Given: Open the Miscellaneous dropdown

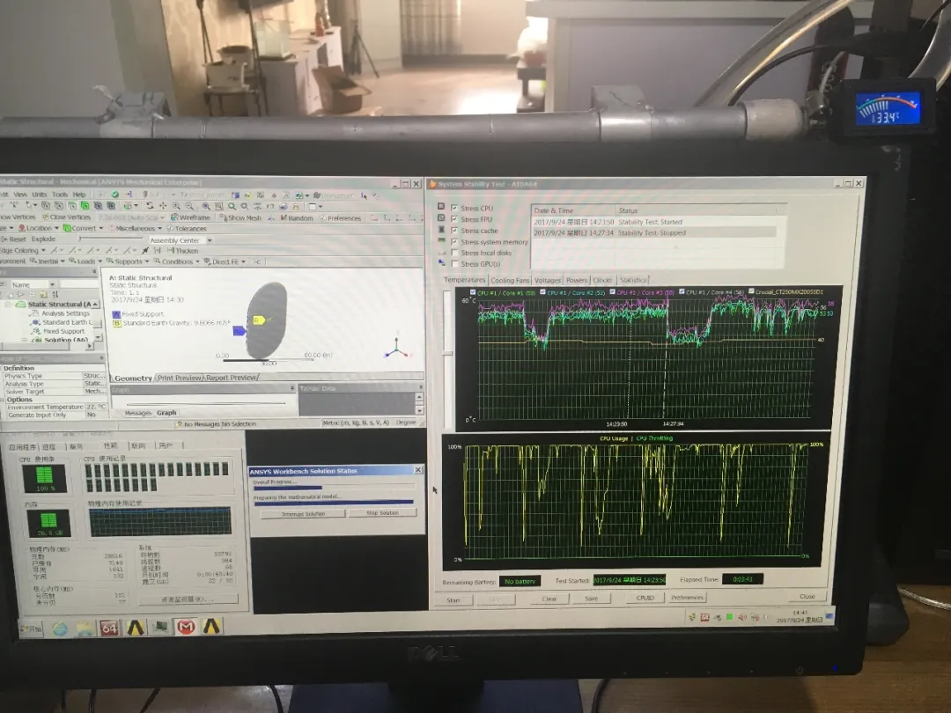Looking at the screenshot, I should [x=136, y=229].
